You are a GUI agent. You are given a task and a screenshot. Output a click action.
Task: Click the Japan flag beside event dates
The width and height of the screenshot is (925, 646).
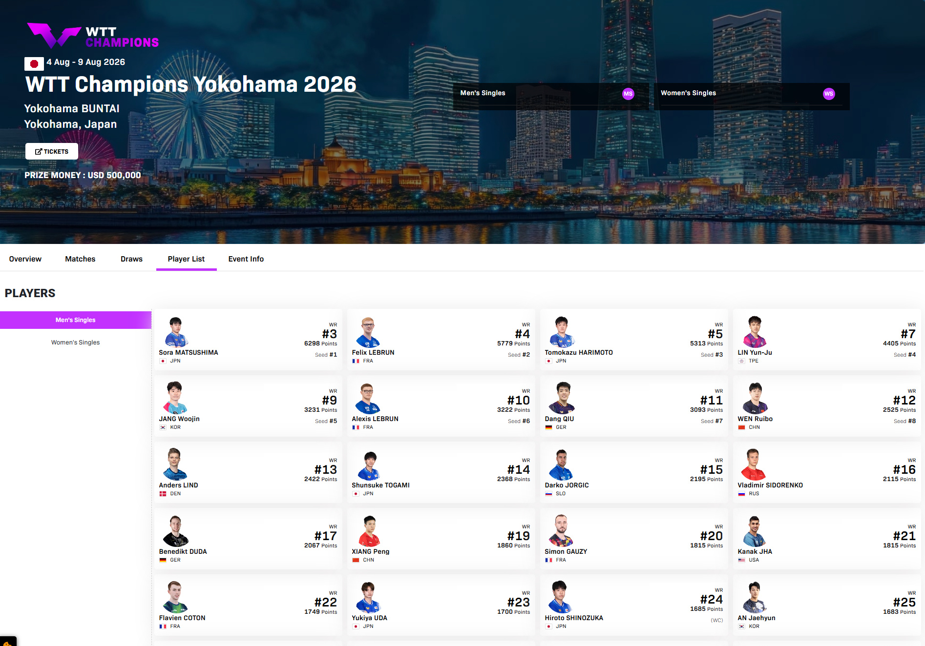(x=34, y=64)
